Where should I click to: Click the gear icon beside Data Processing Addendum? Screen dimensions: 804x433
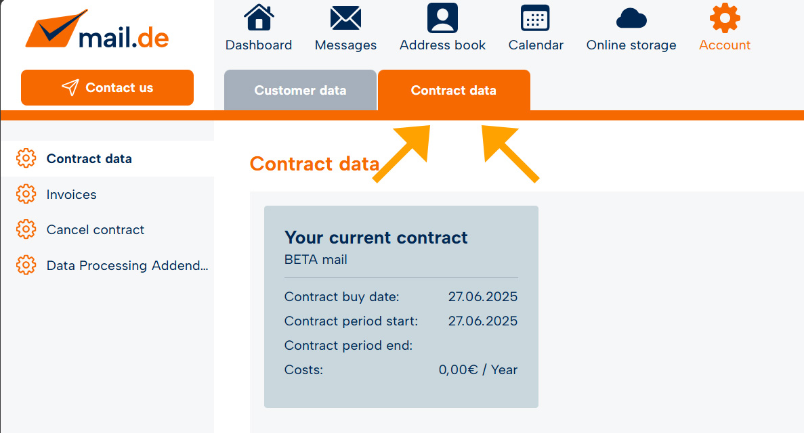[x=26, y=265]
